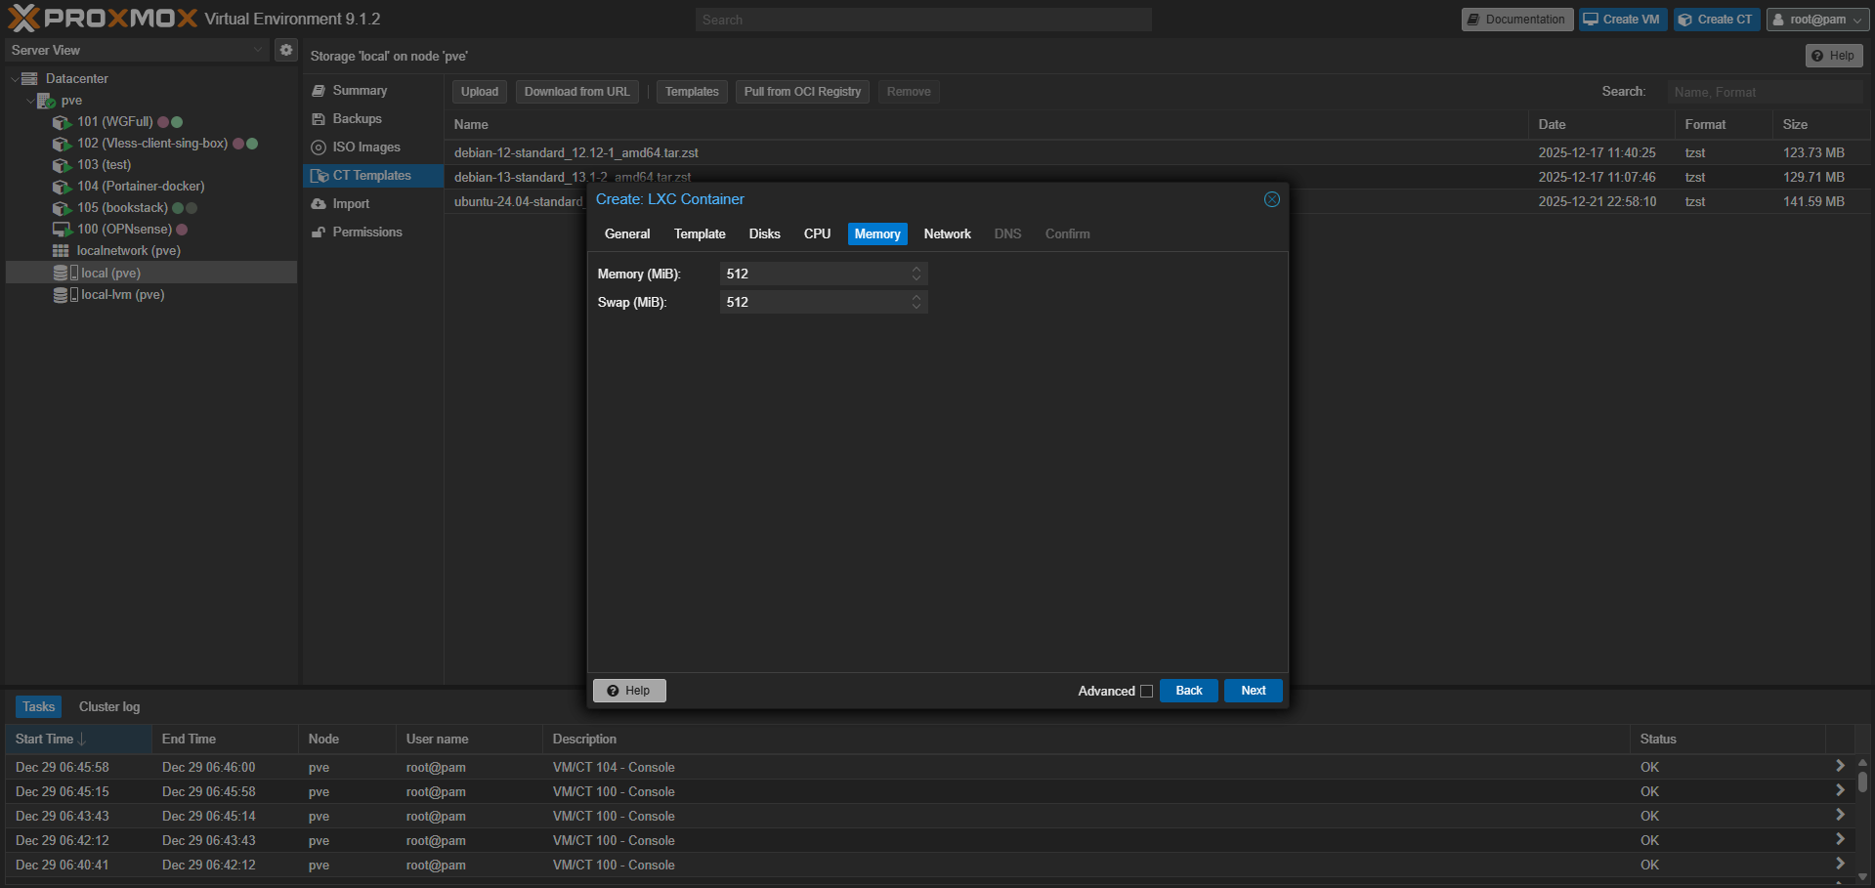Click the Back button
Image resolution: width=1875 pixels, height=888 pixels.
click(1189, 691)
